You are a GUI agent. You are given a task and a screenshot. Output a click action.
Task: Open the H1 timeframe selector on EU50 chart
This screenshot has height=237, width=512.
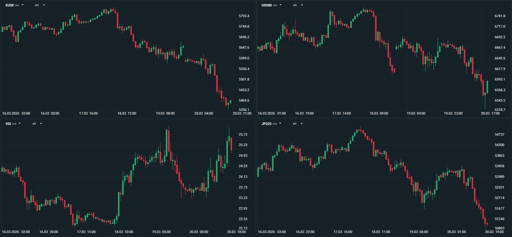click(x=40, y=5)
